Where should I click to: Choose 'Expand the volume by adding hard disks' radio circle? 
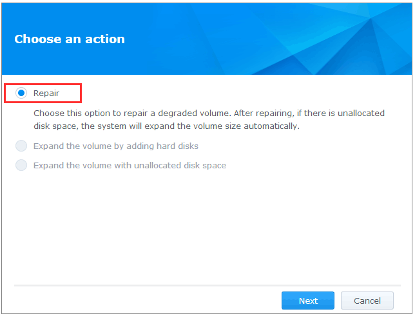point(21,146)
